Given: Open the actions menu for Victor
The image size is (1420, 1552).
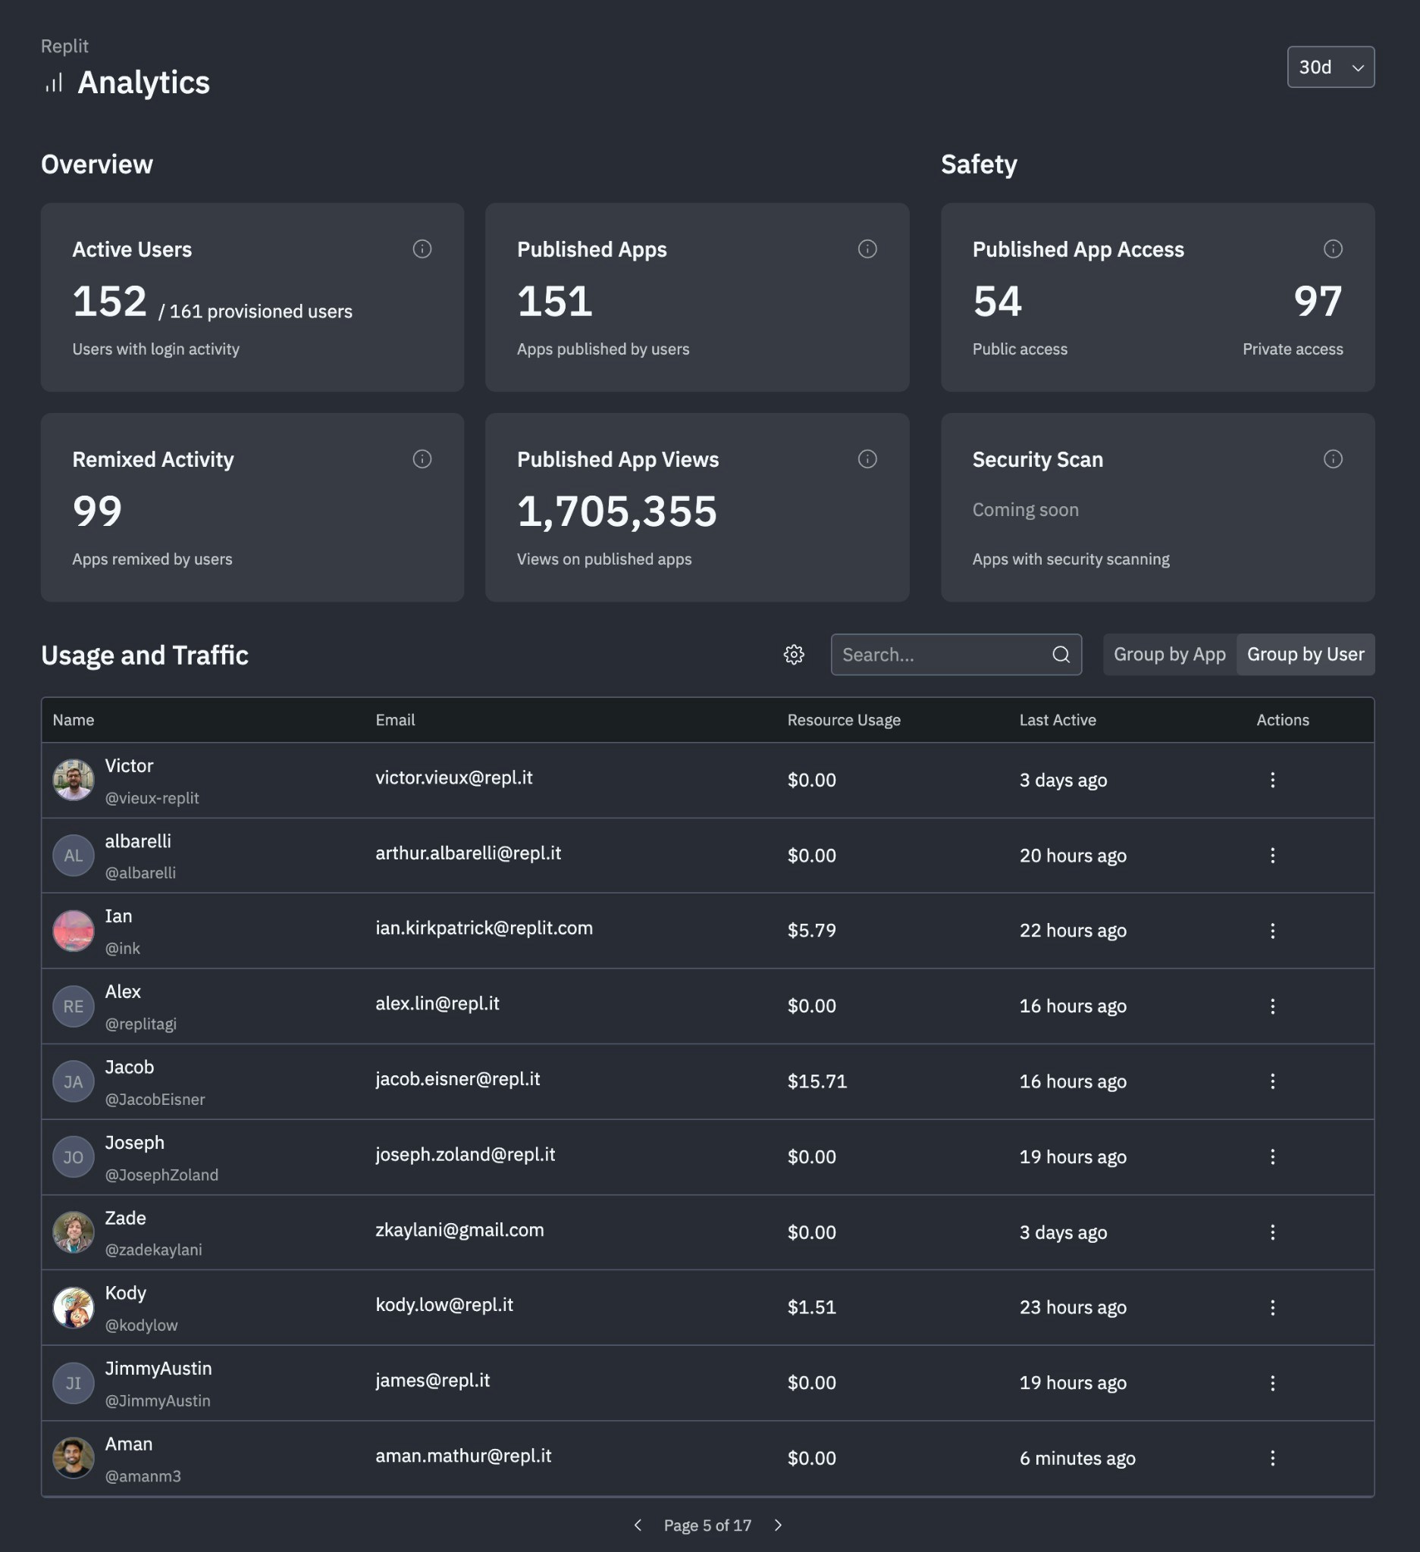Looking at the screenshot, I should (1273, 780).
